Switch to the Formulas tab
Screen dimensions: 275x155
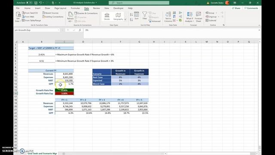pyautogui.click(x=75, y=8)
